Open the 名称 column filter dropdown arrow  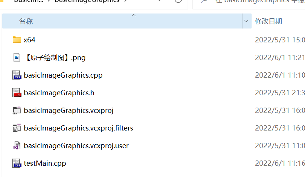pos(246,21)
